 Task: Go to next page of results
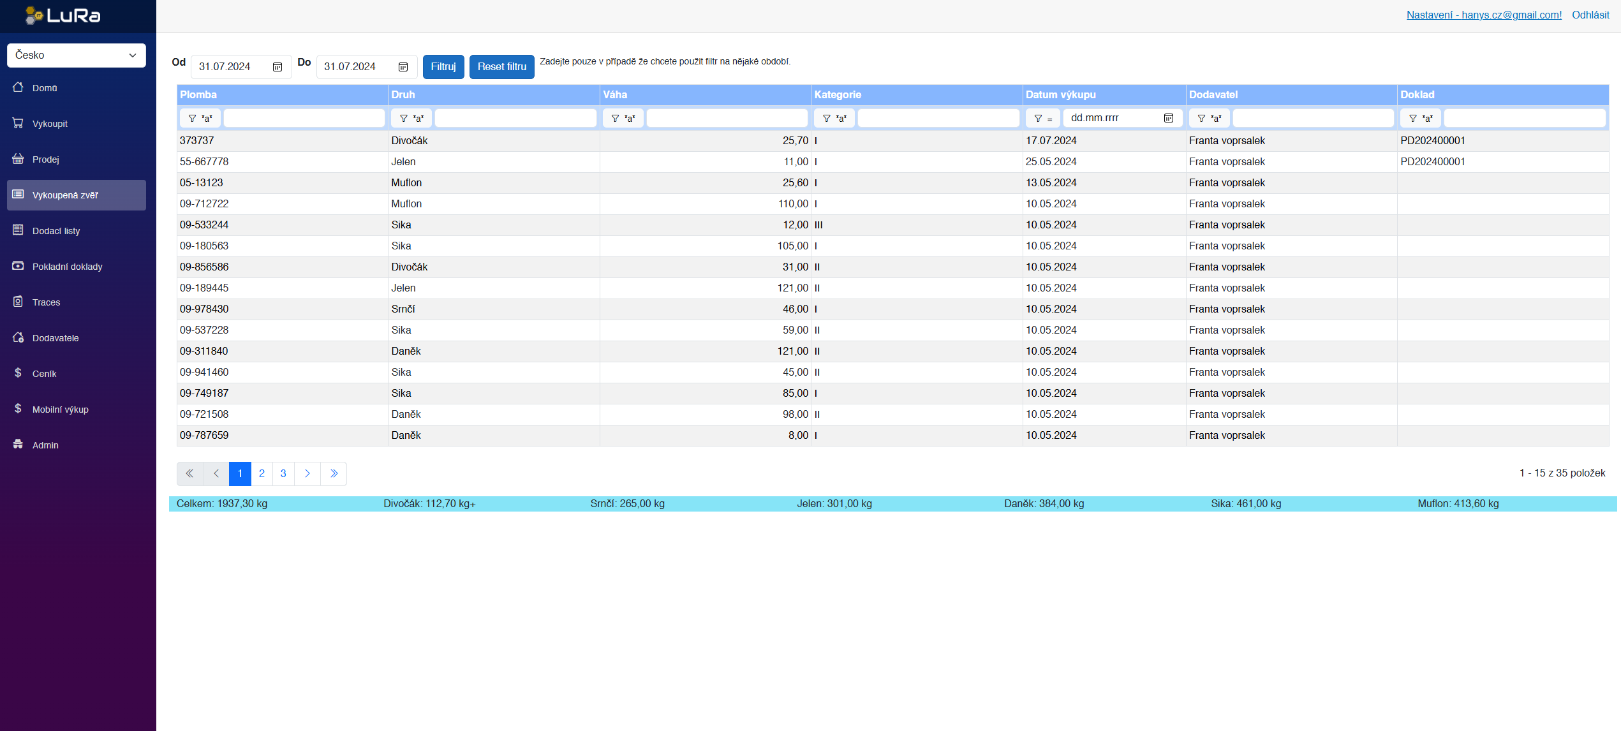pyautogui.click(x=307, y=473)
